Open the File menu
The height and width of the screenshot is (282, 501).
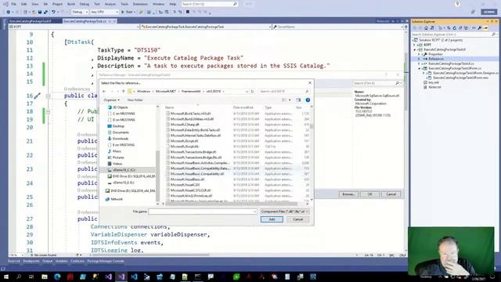(13, 4)
